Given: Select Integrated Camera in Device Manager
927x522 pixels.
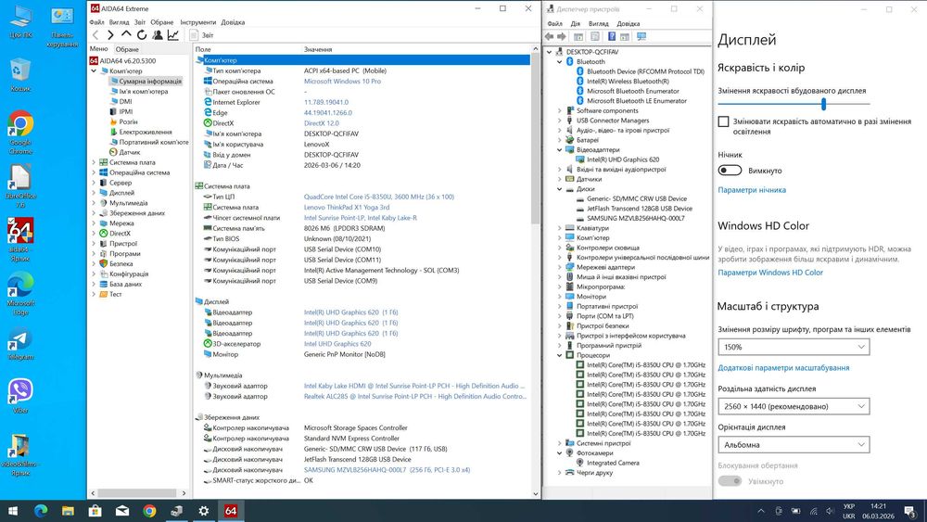Looking at the screenshot, I should [613, 463].
